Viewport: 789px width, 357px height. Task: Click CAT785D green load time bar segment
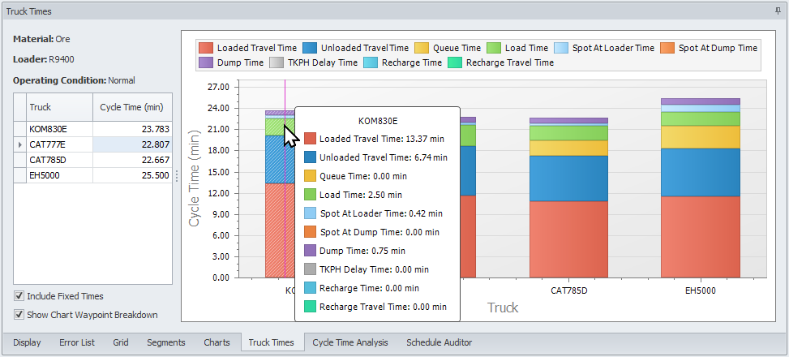(568, 133)
